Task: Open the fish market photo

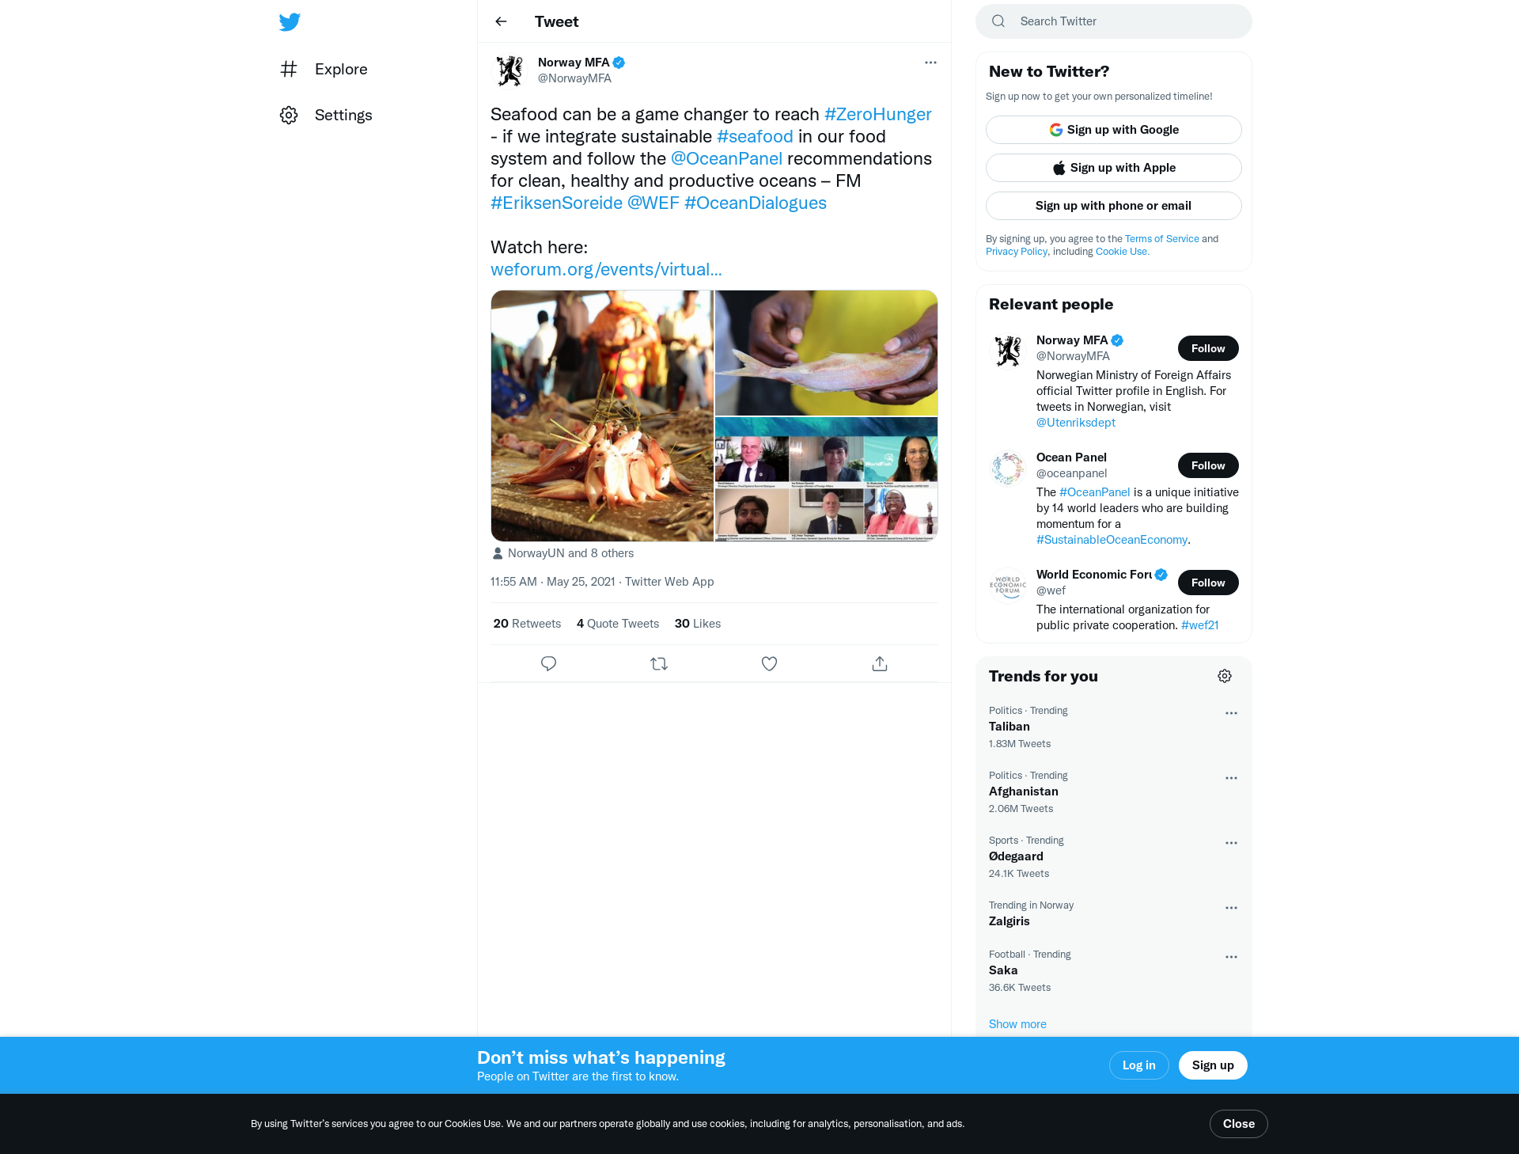Action: 602,416
